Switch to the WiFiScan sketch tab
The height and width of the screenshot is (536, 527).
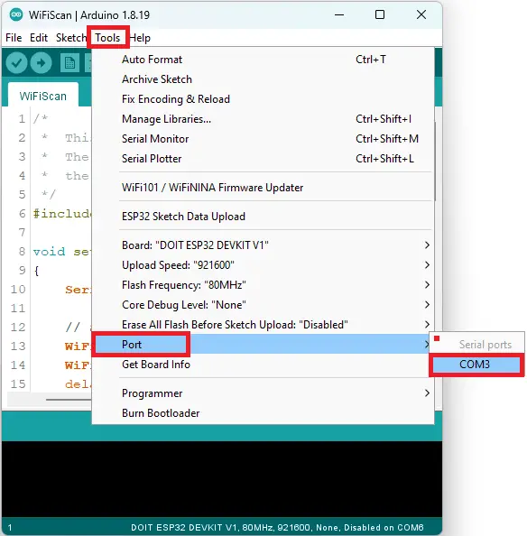(x=43, y=96)
